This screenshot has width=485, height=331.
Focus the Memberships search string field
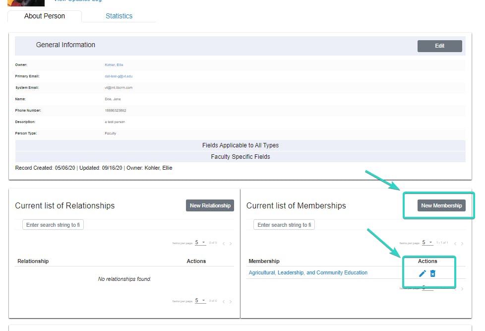pyautogui.click(x=284, y=225)
